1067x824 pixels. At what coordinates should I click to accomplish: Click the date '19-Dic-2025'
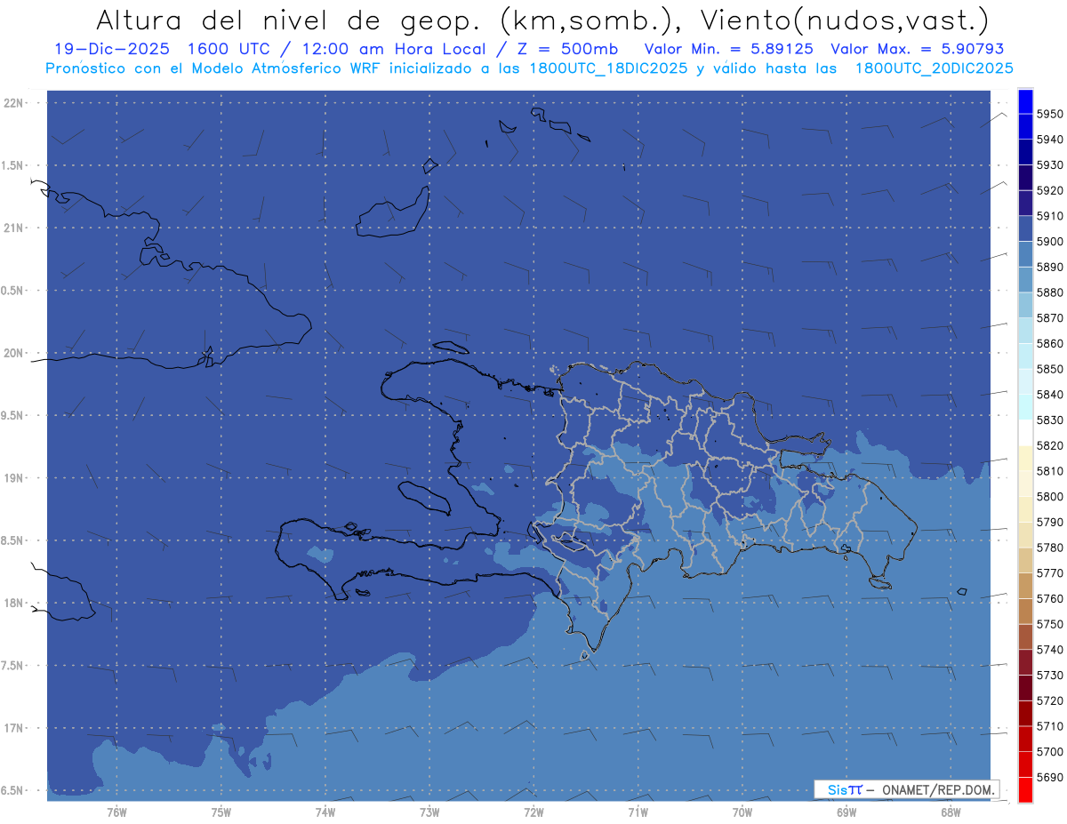(x=111, y=50)
